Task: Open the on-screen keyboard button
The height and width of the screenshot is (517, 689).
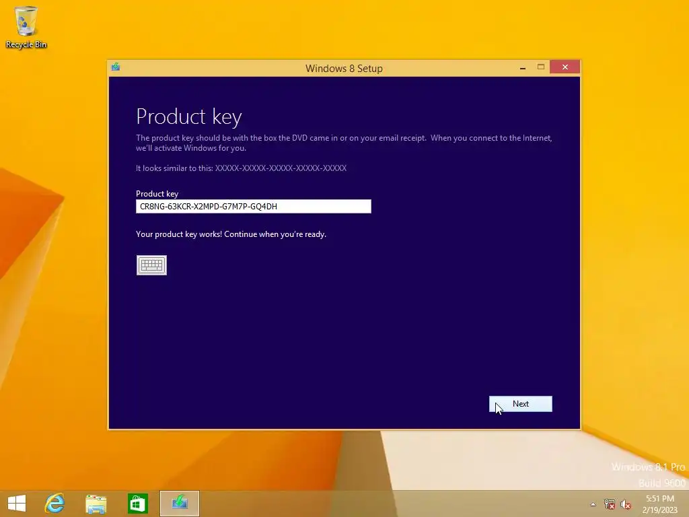Action: (151, 265)
